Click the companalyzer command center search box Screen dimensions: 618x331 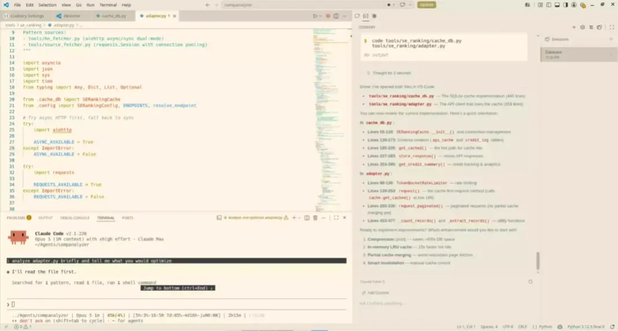(x=302, y=5)
